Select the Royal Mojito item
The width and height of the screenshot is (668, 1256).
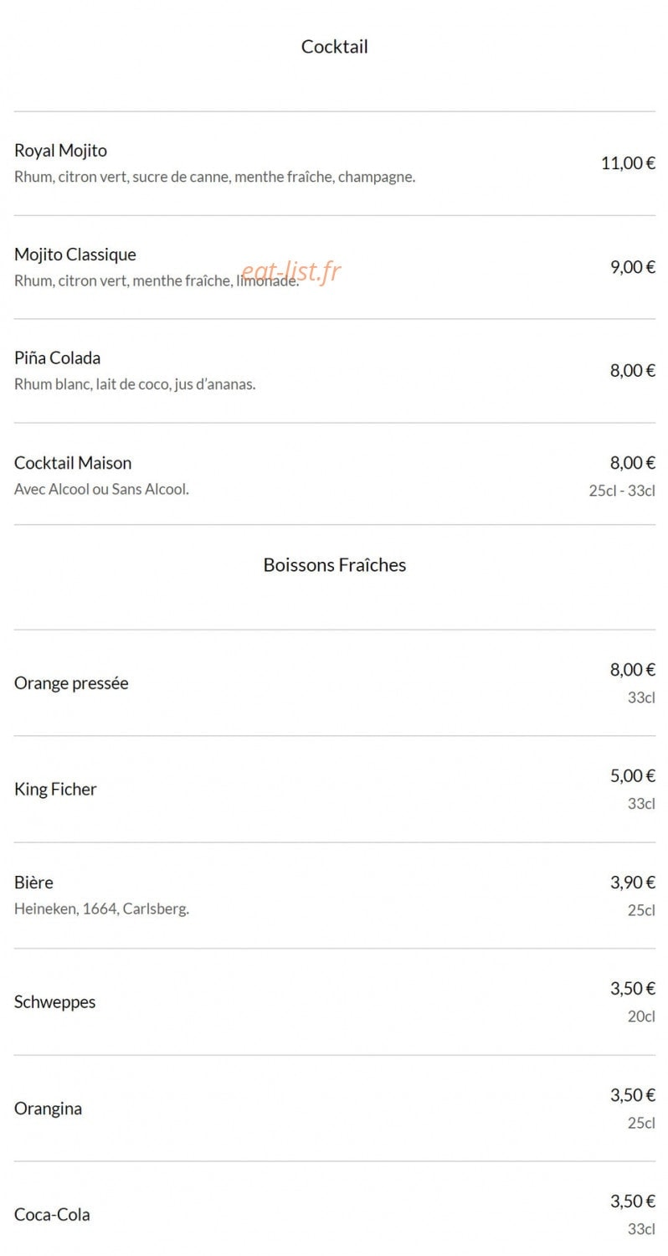(60, 151)
